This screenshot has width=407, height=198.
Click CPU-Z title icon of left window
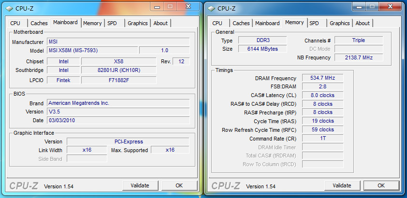(9, 9)
